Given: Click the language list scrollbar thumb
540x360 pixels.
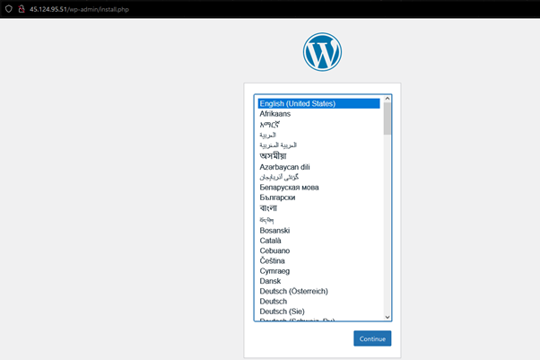Looking at the screenshot, I should tap(388, 119).
